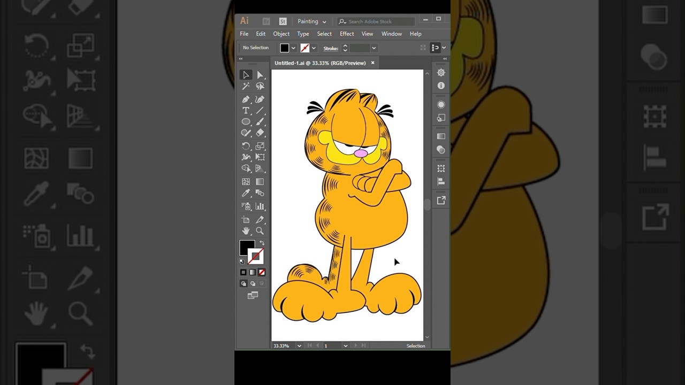685x385 pixels.
Task: Choose the Perspective Grid tool
Action: point(260,168)
